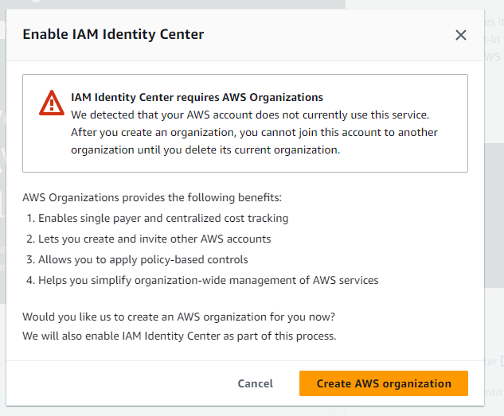Close the Enable IAM Identity Center dialog
This screenshot has height=416, width=504.
[x=461, y=35]
